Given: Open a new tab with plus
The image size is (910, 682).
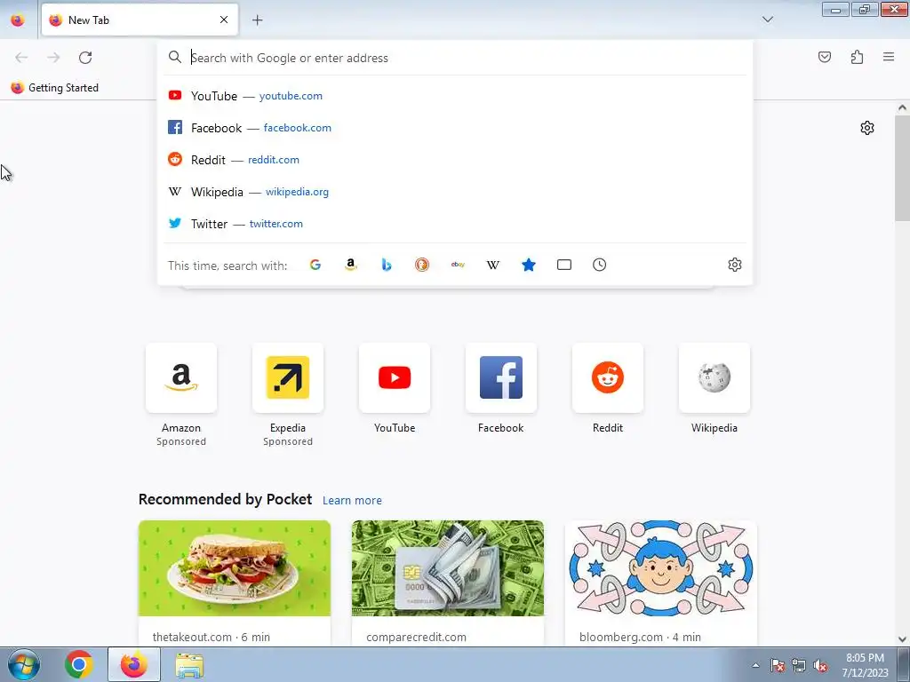Looking at the screenshot, I should point(257,20).
